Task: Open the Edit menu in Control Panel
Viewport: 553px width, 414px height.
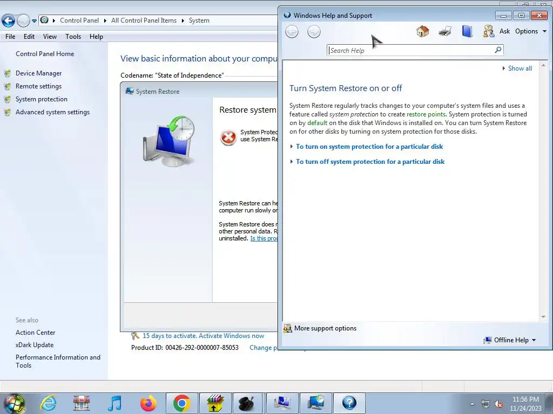Action: (29, 37)
